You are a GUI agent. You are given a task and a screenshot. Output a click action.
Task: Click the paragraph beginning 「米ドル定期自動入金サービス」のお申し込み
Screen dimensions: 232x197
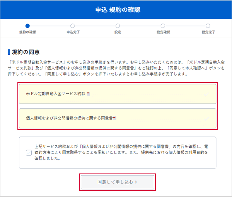(x=116, y=68)
